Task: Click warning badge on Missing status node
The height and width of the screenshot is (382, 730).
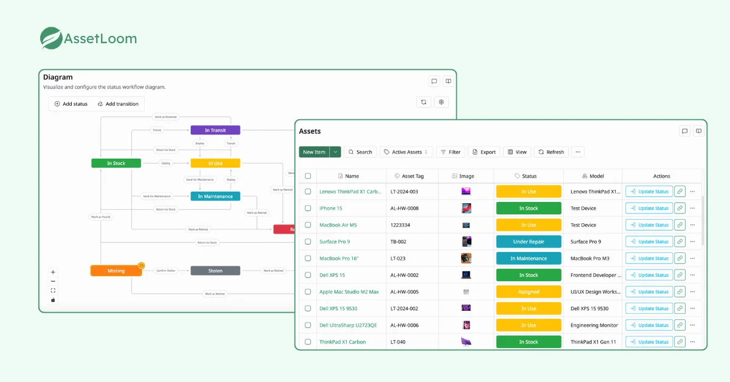Action: point(141,266)
